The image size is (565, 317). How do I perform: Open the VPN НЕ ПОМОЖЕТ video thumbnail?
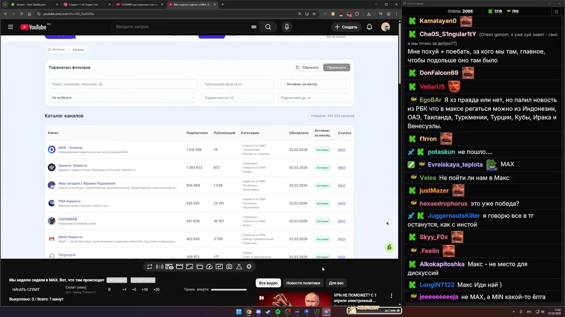294,299
